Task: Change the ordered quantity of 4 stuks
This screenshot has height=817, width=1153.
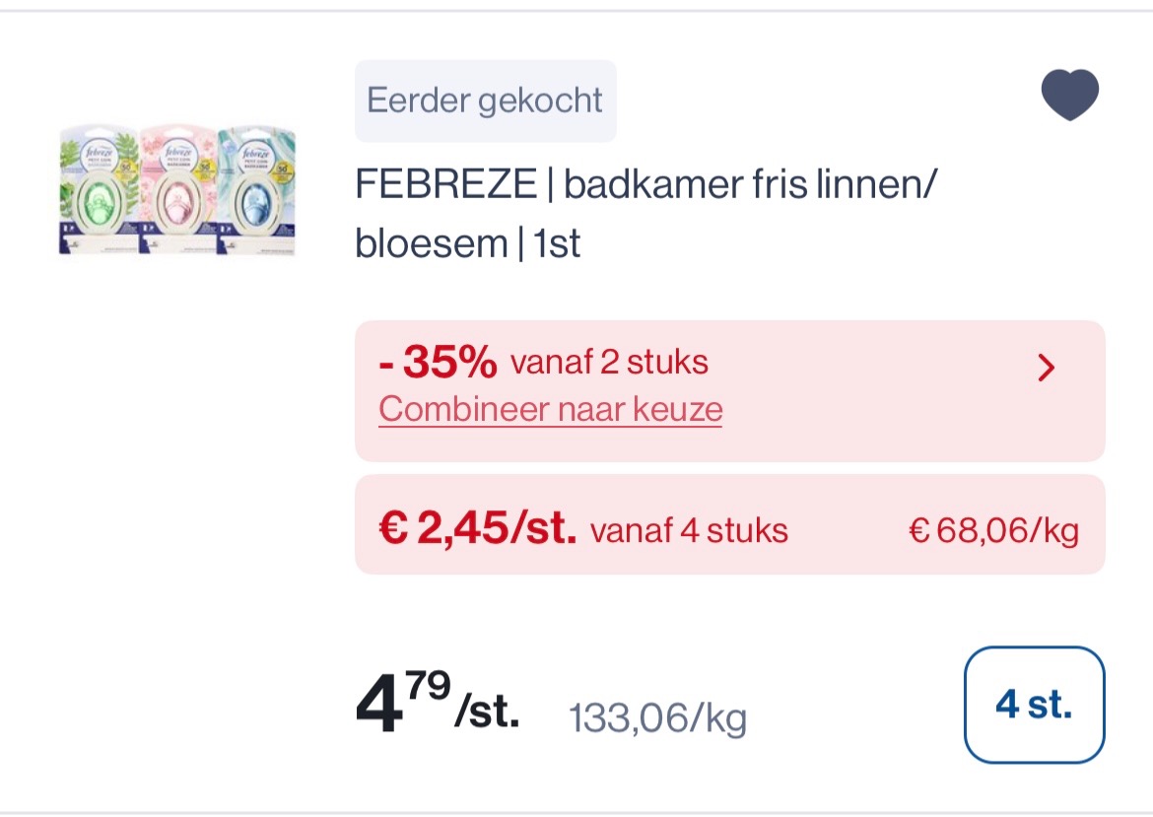Action: point(1033,706)
